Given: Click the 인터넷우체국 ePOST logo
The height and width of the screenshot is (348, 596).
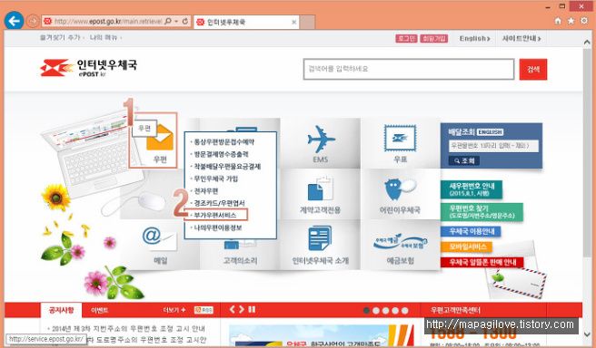Looking at the screenshot, I should (88, 68).
